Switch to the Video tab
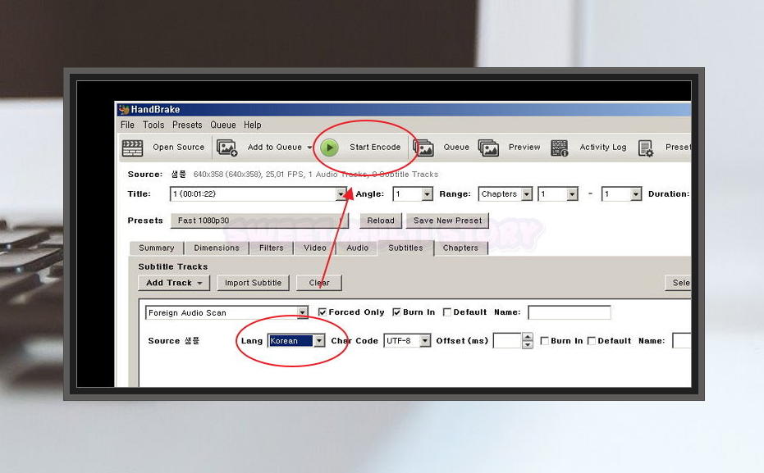 (315, 248)
